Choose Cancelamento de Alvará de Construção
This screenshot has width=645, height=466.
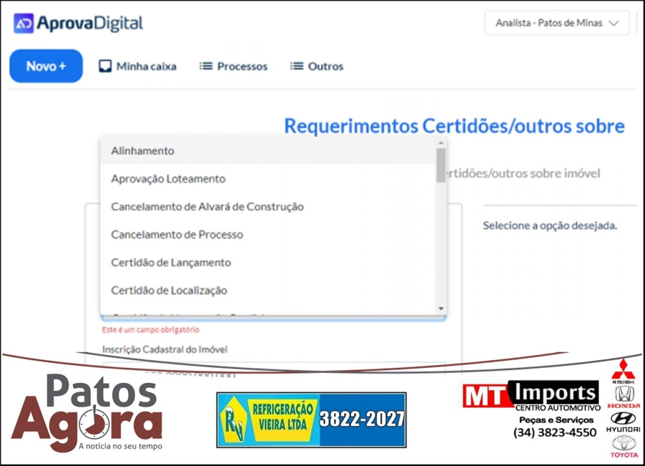tap(268, 207)
